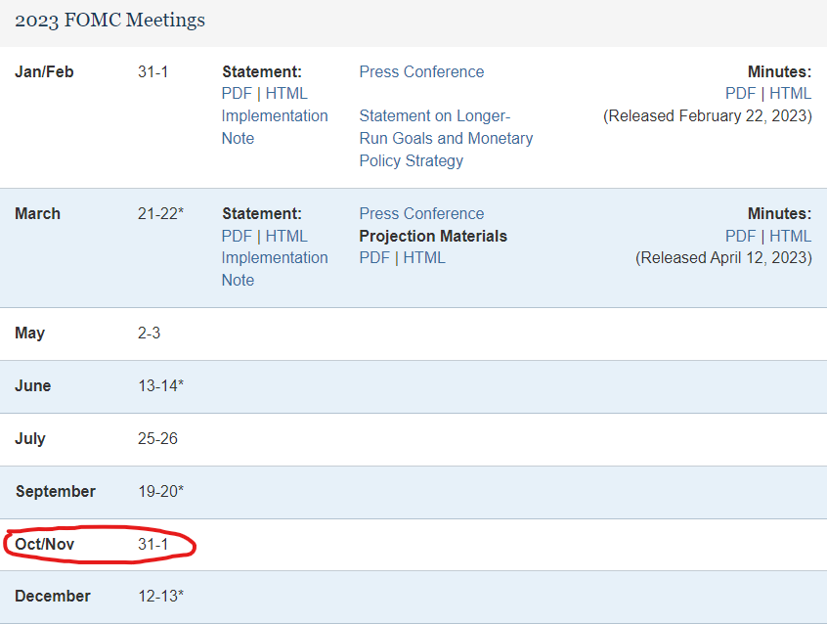
Task: Click March Statement label
Action: pyautogui.click(x=262, y=214)
